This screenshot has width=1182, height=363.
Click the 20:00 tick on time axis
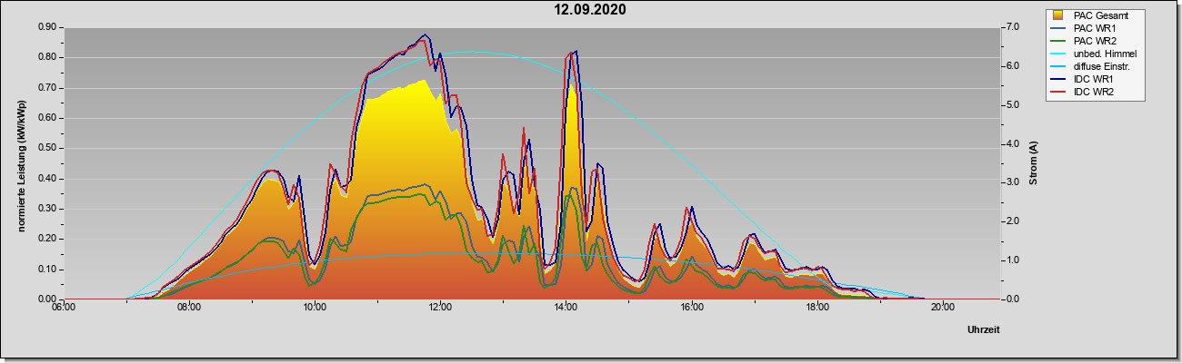click(x=943, y=308)
